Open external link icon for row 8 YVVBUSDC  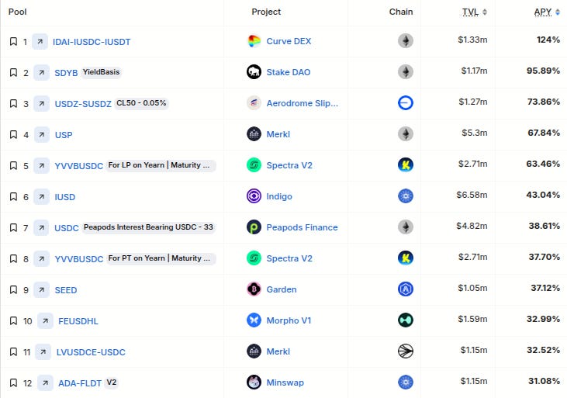click(x=42, y=259)
